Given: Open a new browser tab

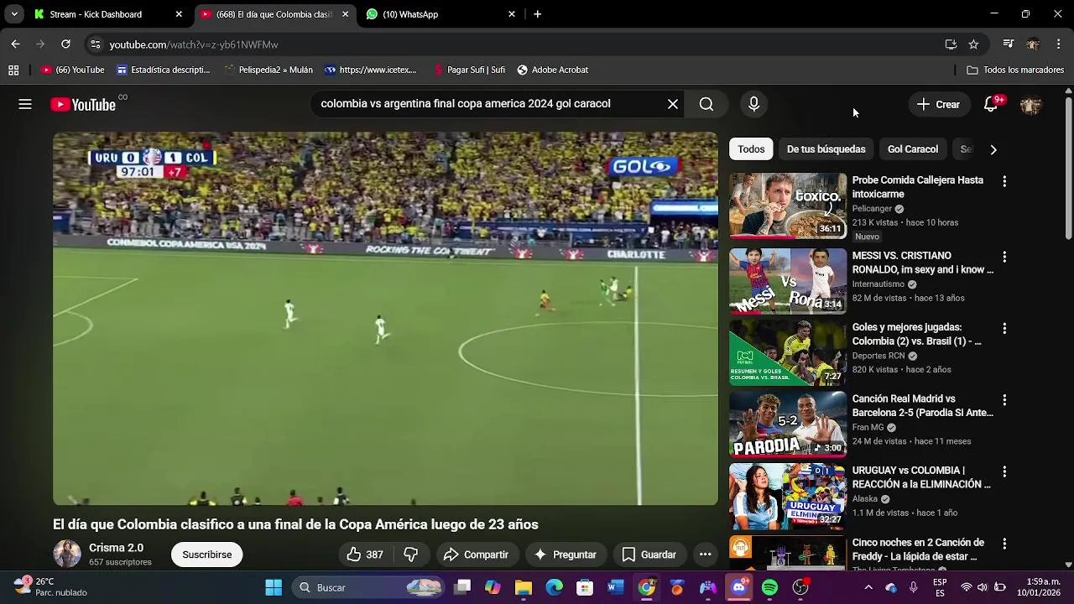Looking at the screenshot, I should point(537,14).
